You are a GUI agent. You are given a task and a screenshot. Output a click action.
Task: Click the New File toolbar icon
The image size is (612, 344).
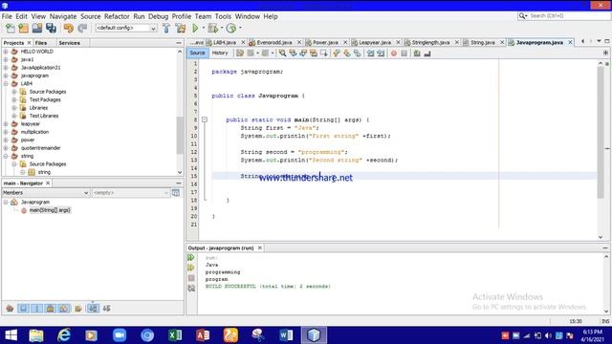click(11, 28)
